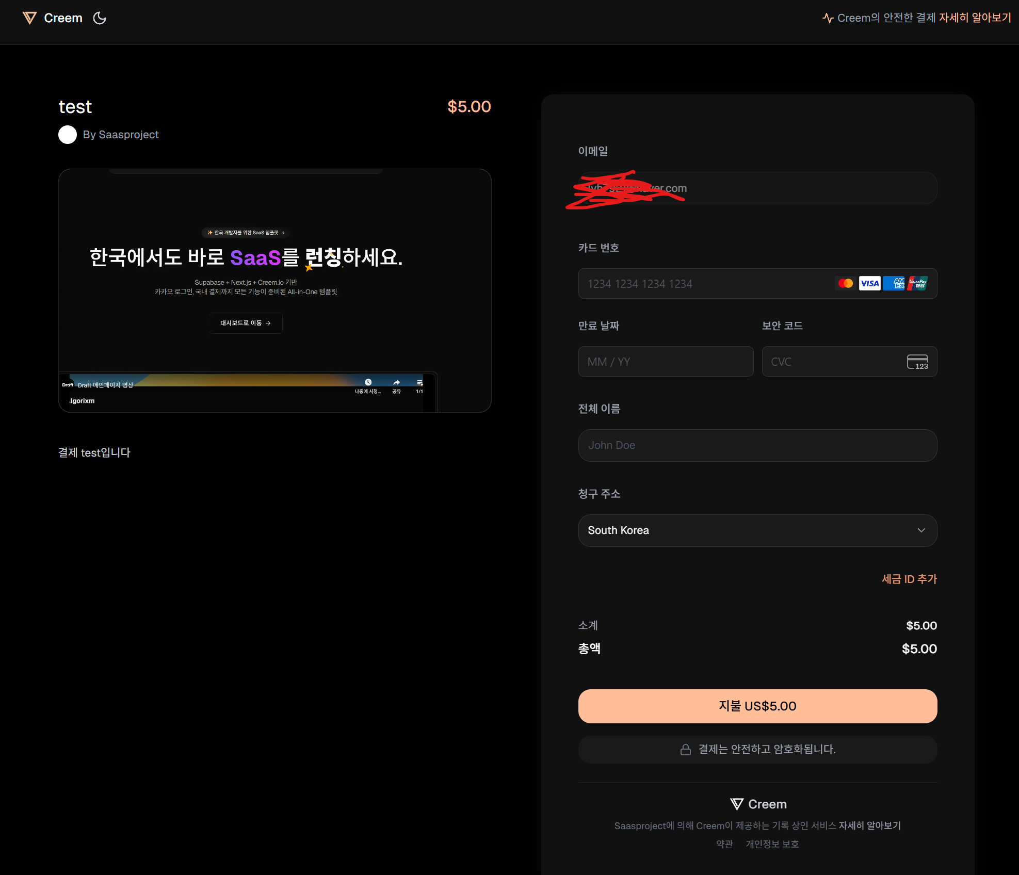Click the American Express card brand icon
1019x875 pixels.
[x=894, y=283]
